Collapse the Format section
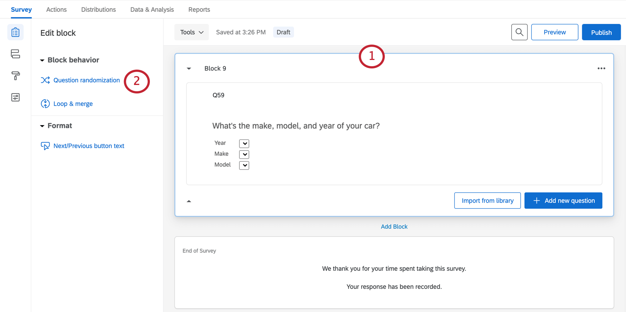The image size is (626, 312). point(42,126)
